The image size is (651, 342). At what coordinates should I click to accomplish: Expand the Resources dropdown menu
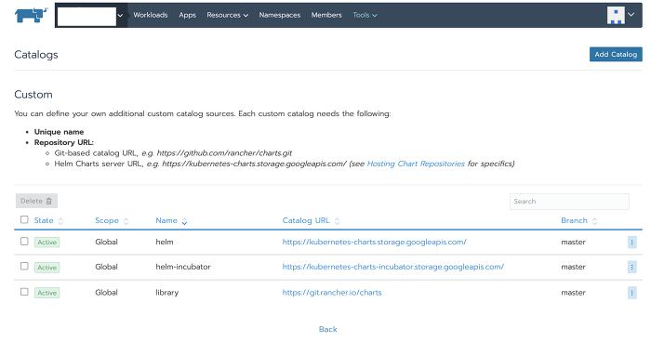click(x=228, y=15)
